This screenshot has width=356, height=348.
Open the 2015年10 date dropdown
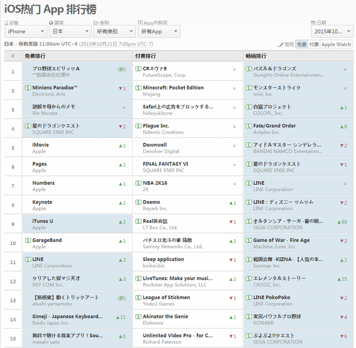[332, 31]
